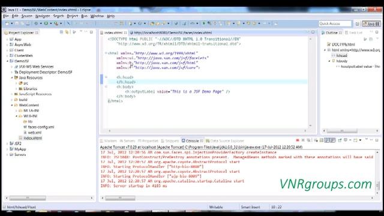Select faces-config.xml in Project Explorer
Image resolution: width=384 pixels, height=216 pixels.
38,127
